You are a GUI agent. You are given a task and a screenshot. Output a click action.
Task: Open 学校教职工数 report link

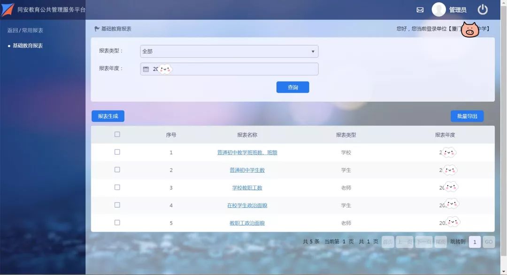pyautogui.click(x=247, y=187)
